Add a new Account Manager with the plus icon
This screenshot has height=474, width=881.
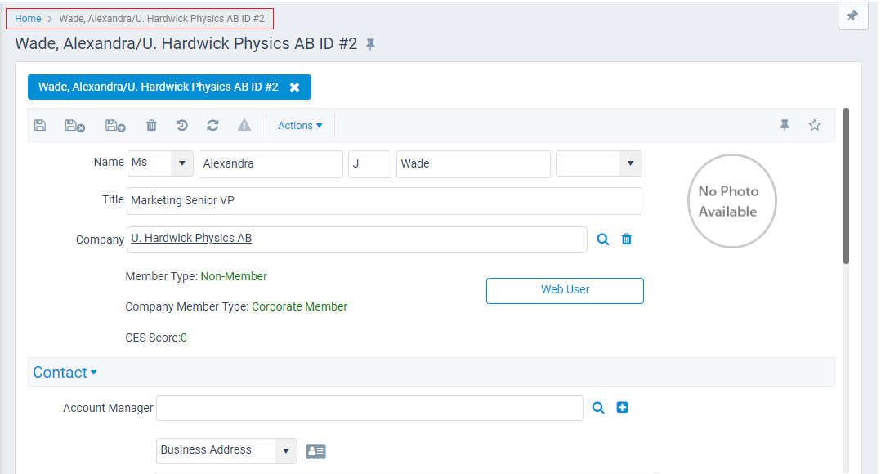[x=622, y=407]
